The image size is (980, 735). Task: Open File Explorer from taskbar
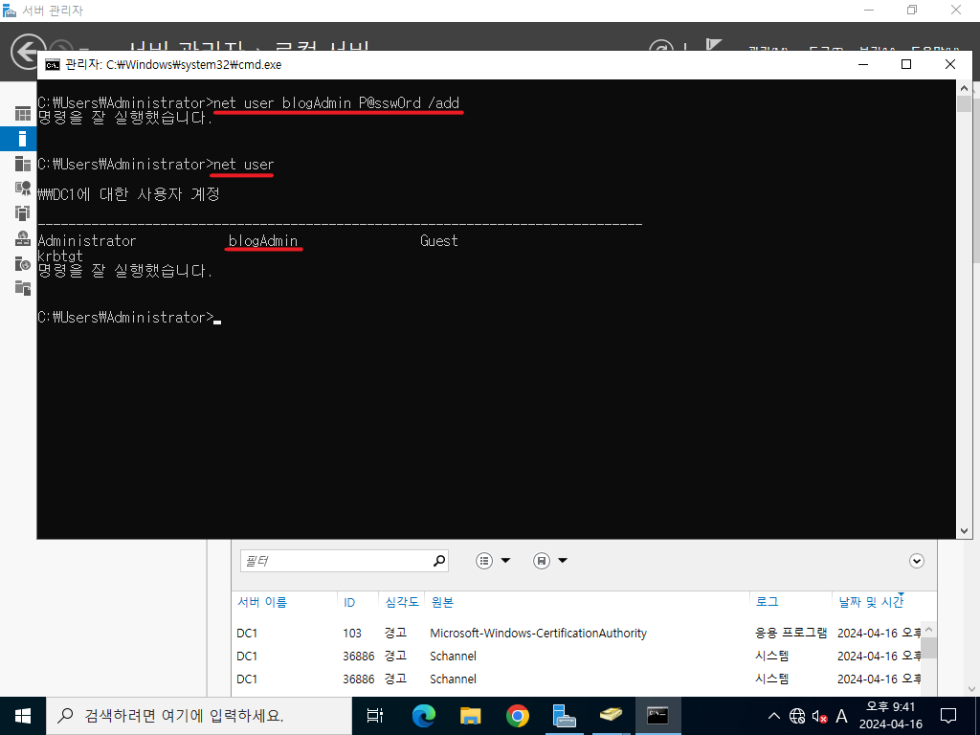pyautogui.click(x=470, y=716)
